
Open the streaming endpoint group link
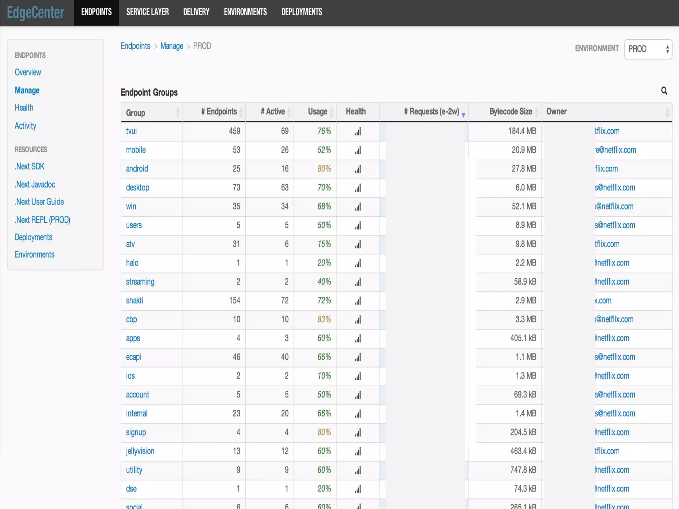pos(140,282)
